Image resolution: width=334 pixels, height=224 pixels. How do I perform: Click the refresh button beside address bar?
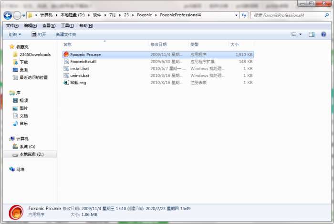244,15
